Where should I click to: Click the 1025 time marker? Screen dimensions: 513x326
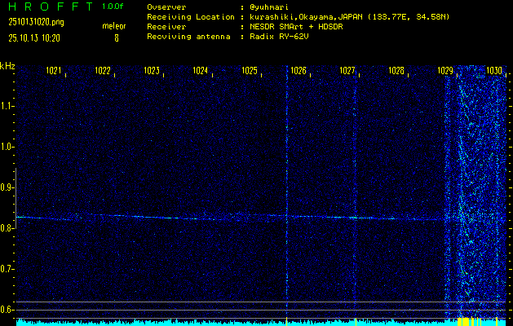[250, 71]
